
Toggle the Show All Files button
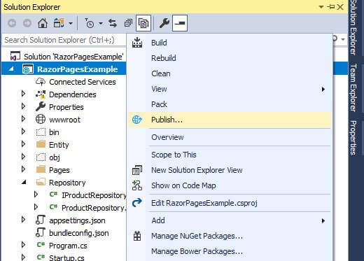click(x=143, y=23)
